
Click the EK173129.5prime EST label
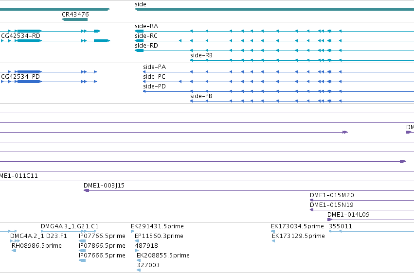point(298,236)
